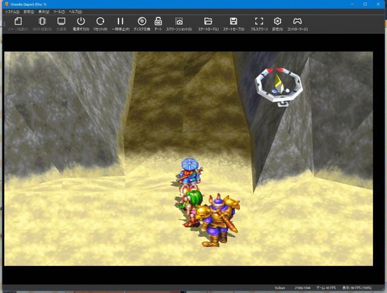
Task: Click the 表示 90 FPS status text
Action: 357,288
